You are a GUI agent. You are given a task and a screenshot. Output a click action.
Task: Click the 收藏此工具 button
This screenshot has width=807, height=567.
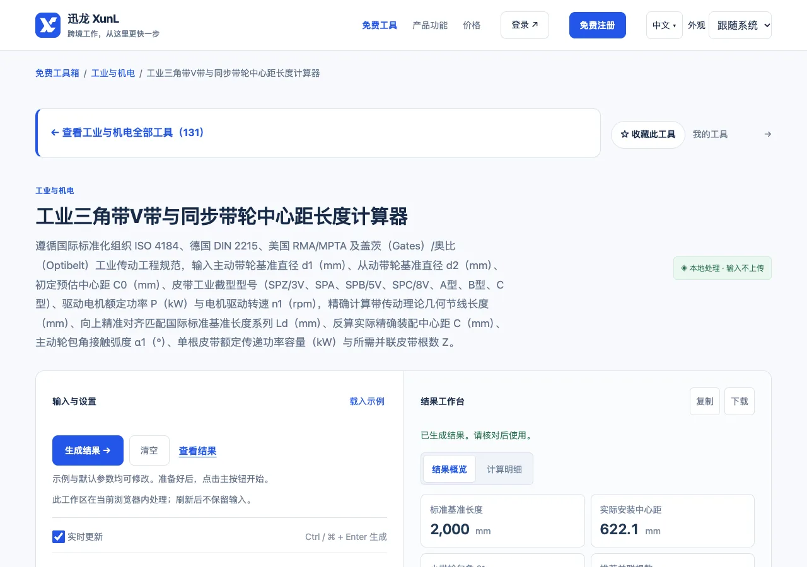(x=648, y=134)
